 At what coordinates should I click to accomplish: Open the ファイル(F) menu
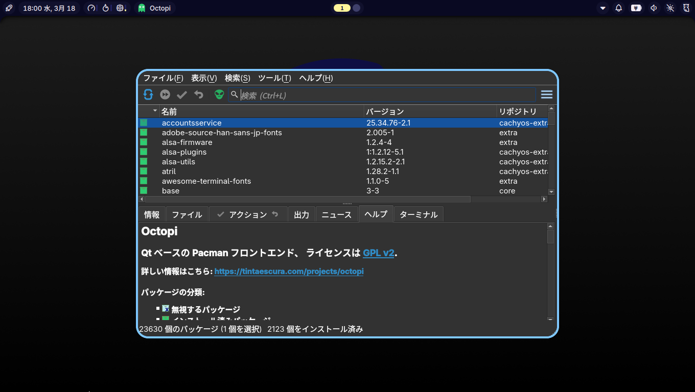click(163, 78)
